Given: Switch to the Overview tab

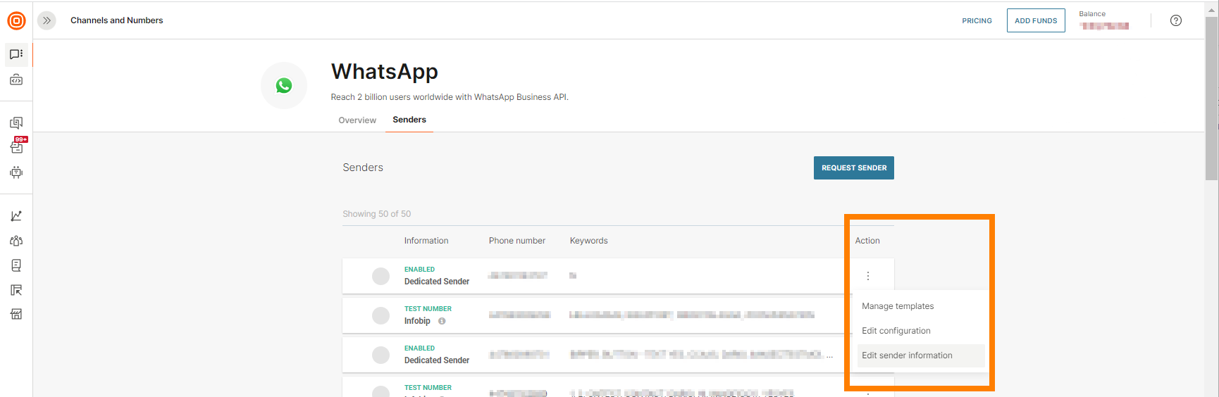Looking at the screenshot, I should (357, 120).
